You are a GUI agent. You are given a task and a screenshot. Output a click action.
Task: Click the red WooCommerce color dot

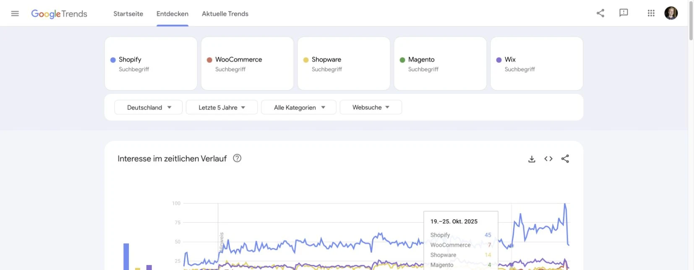tap(209, 60)
